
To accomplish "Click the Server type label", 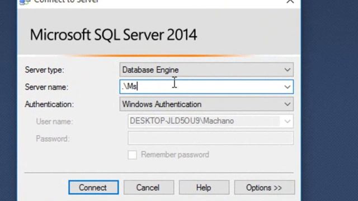I will pos(45,70).
